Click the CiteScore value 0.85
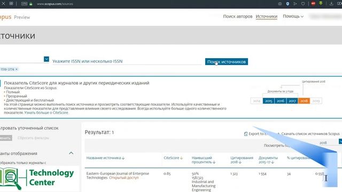 167,173
